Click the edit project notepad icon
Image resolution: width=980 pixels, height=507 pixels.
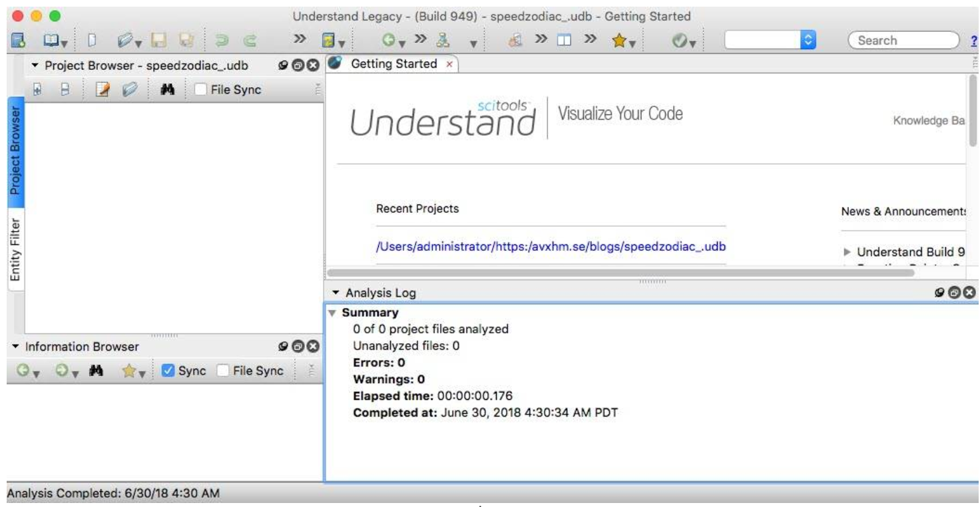coord(104,89)
